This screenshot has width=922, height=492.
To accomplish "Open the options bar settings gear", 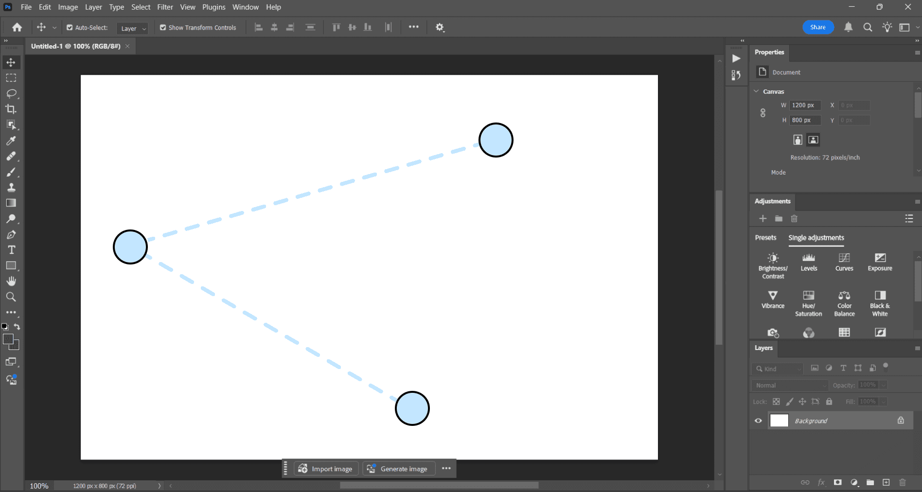I will click(440, 27).
